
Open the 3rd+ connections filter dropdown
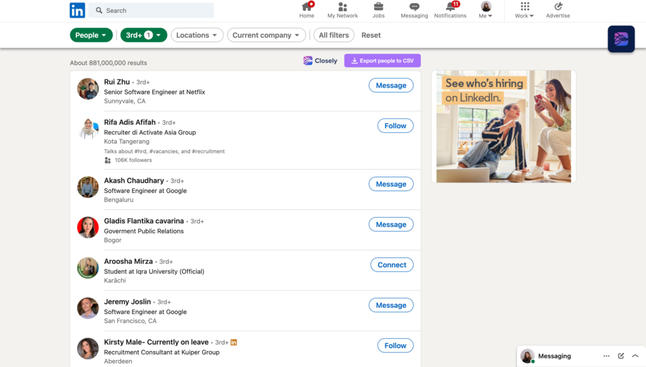point(144,35)
